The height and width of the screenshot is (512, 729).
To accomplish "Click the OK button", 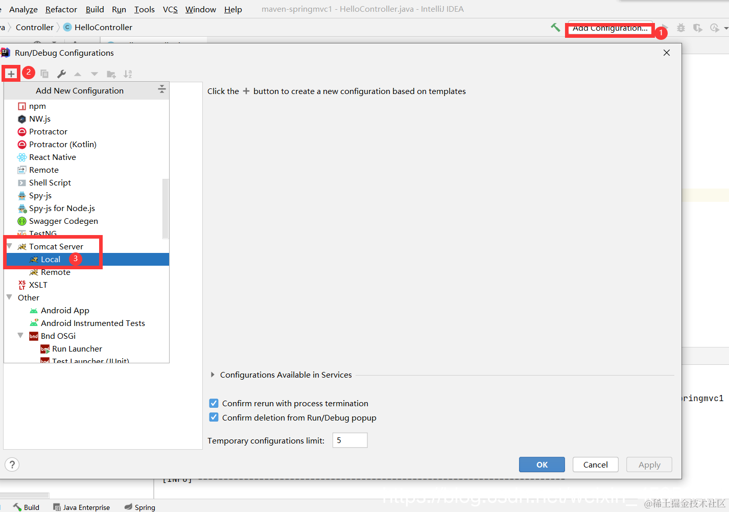I will pos(542,464).
